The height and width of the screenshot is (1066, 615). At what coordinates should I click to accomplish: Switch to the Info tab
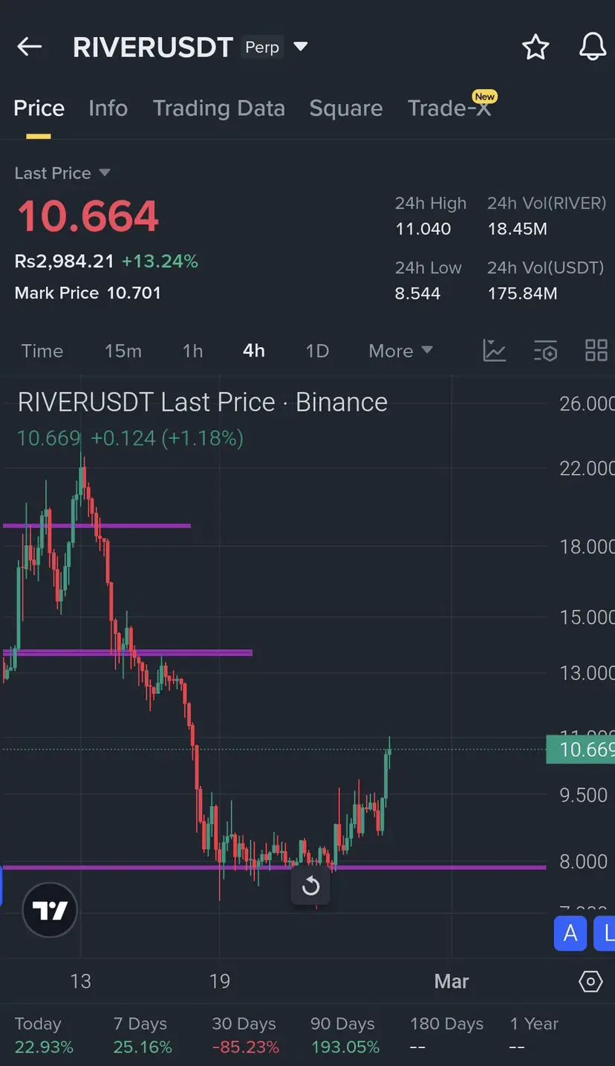pyautogui.click(x=108, y=108)
